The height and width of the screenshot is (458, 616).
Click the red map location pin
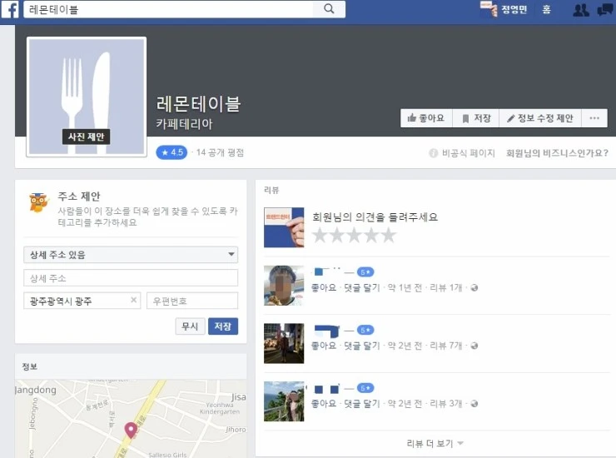point(131,430)
